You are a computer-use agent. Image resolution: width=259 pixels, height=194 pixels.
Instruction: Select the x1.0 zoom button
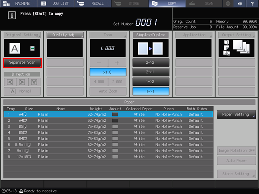(x=108, y=72)
